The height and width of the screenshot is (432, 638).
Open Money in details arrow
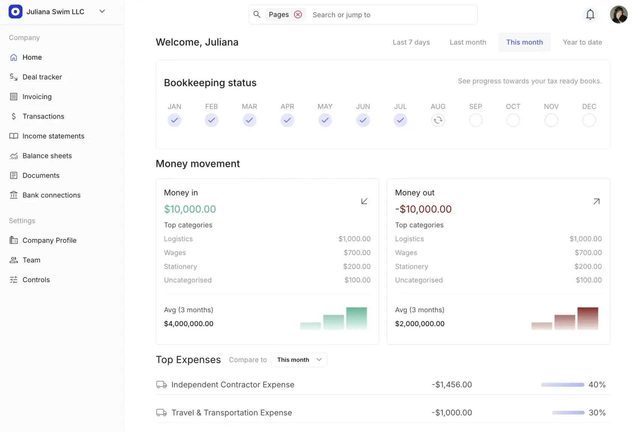[364, 201]
